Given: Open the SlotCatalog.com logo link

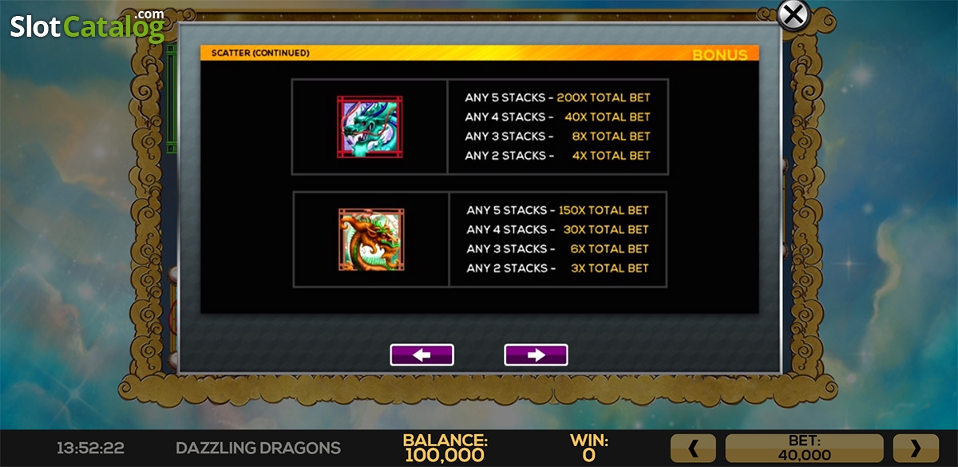Looking at the screenshot, I should tap(88, 25).
